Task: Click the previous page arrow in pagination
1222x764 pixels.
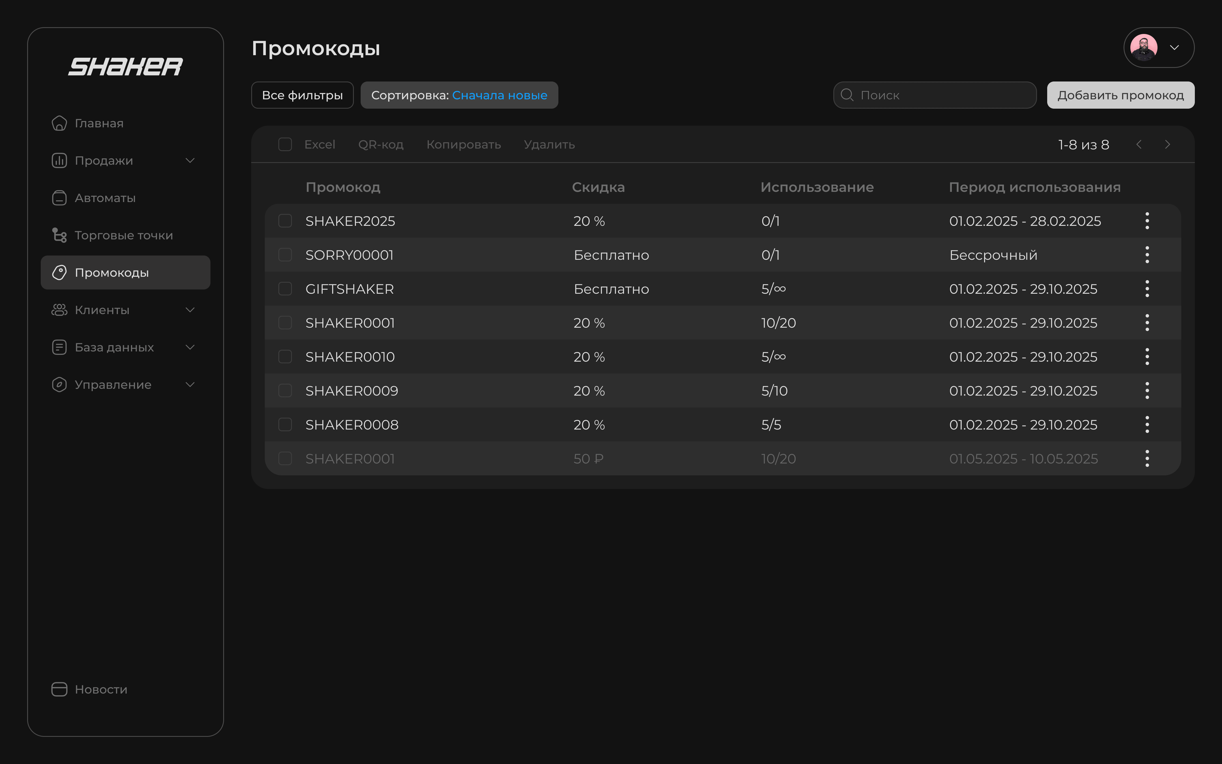Action: 1139,145
